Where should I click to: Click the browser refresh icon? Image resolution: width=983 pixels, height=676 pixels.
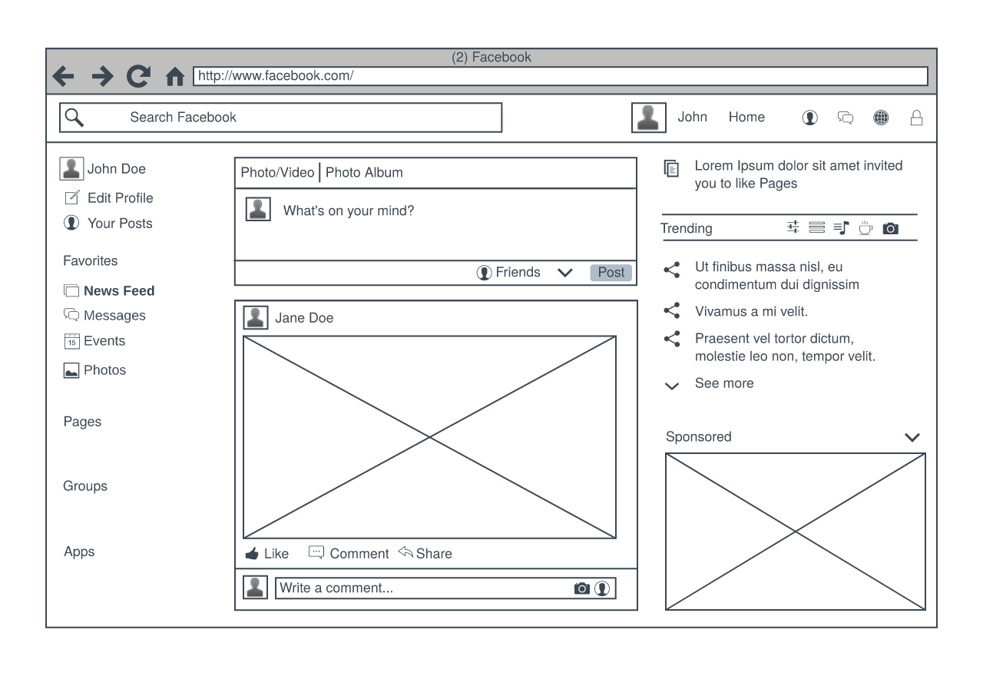point(138,75)
